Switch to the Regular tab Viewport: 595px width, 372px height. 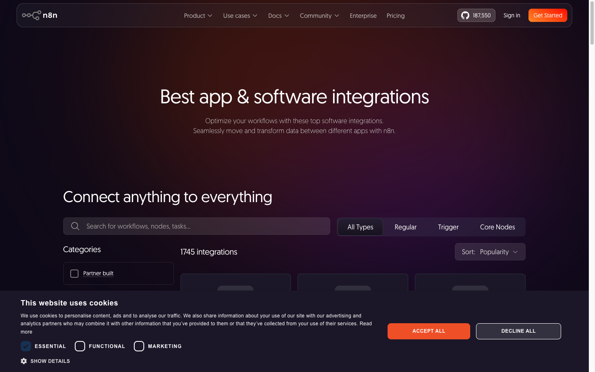coord(405,227)
